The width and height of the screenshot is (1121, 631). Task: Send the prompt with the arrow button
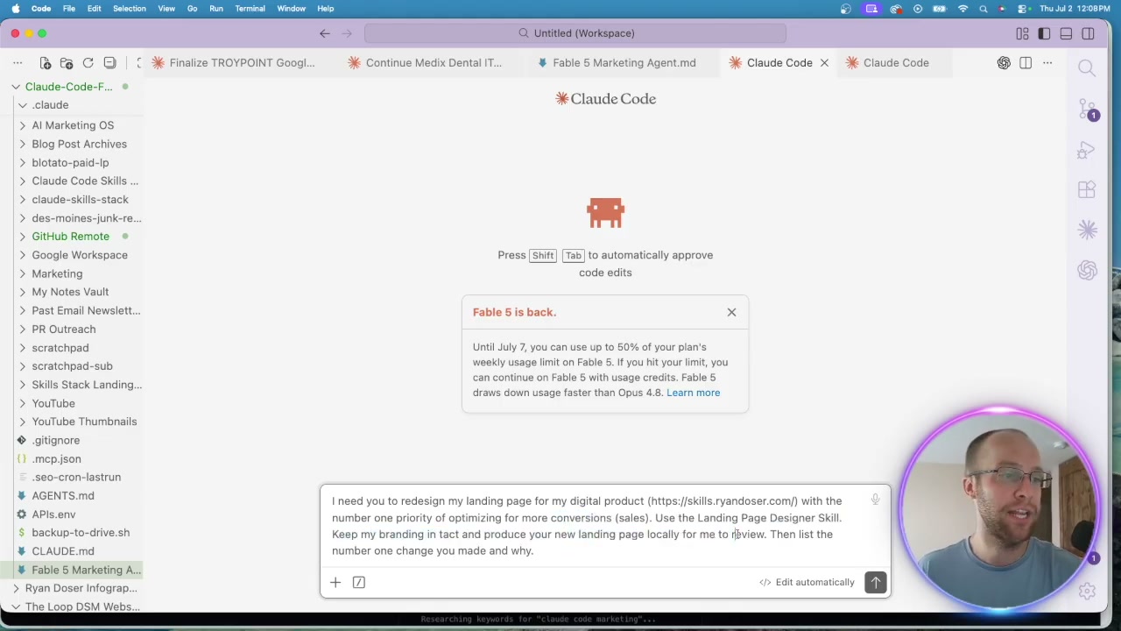pyautogui.click(x=876, y=583)
